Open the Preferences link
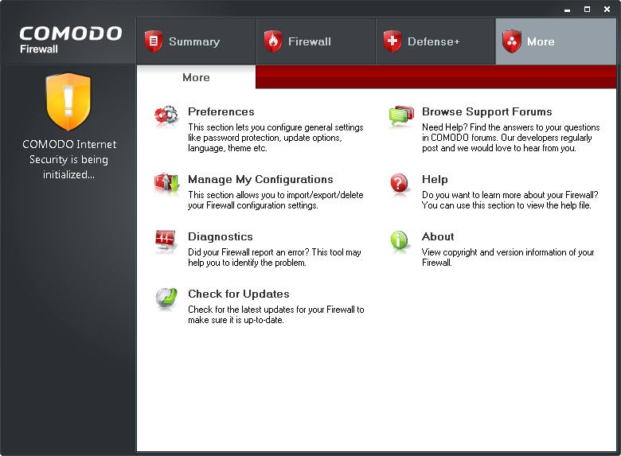The image size is (621, 456). (x=221, y=111)
